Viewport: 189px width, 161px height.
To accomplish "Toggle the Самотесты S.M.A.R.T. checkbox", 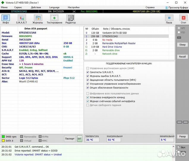I will point(87,72).
